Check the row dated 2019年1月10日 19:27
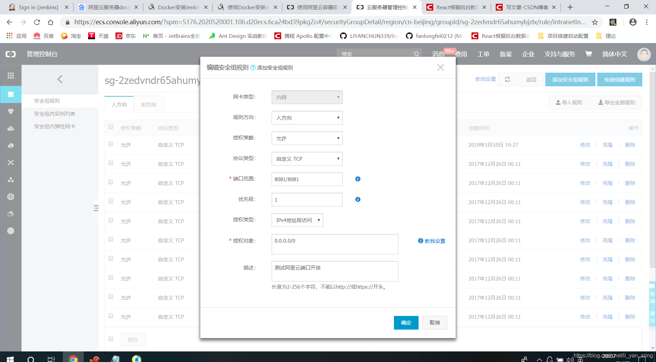Viewport: 656px width, 362px height. click(111, 144)
